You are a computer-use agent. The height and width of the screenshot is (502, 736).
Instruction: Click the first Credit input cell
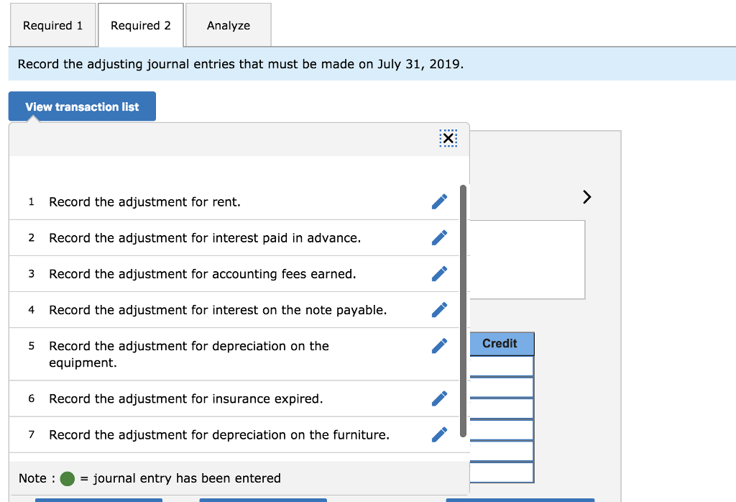501,366
